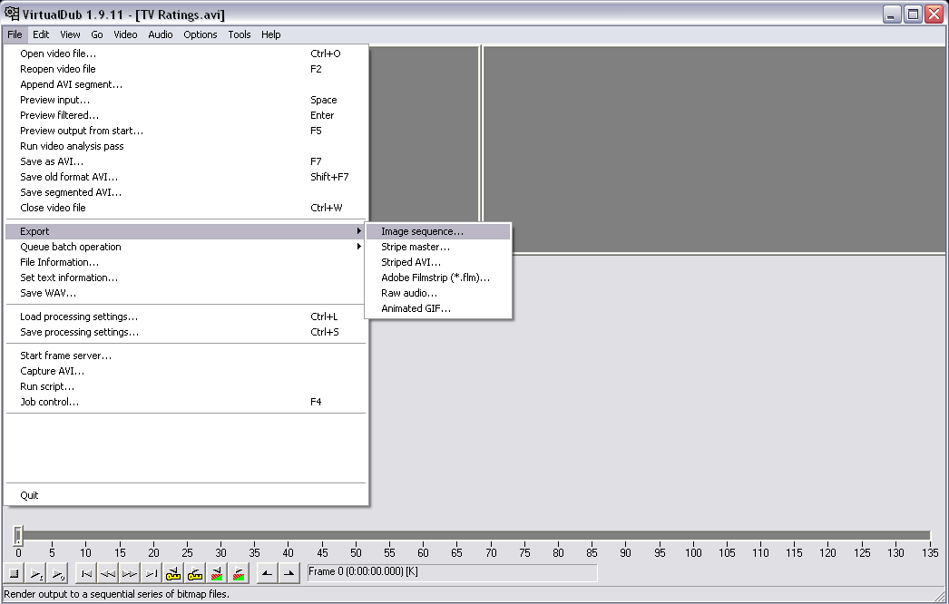Step backward one frame icon
The height and width of the screenshot is (604, 949).
pos(108,573)
